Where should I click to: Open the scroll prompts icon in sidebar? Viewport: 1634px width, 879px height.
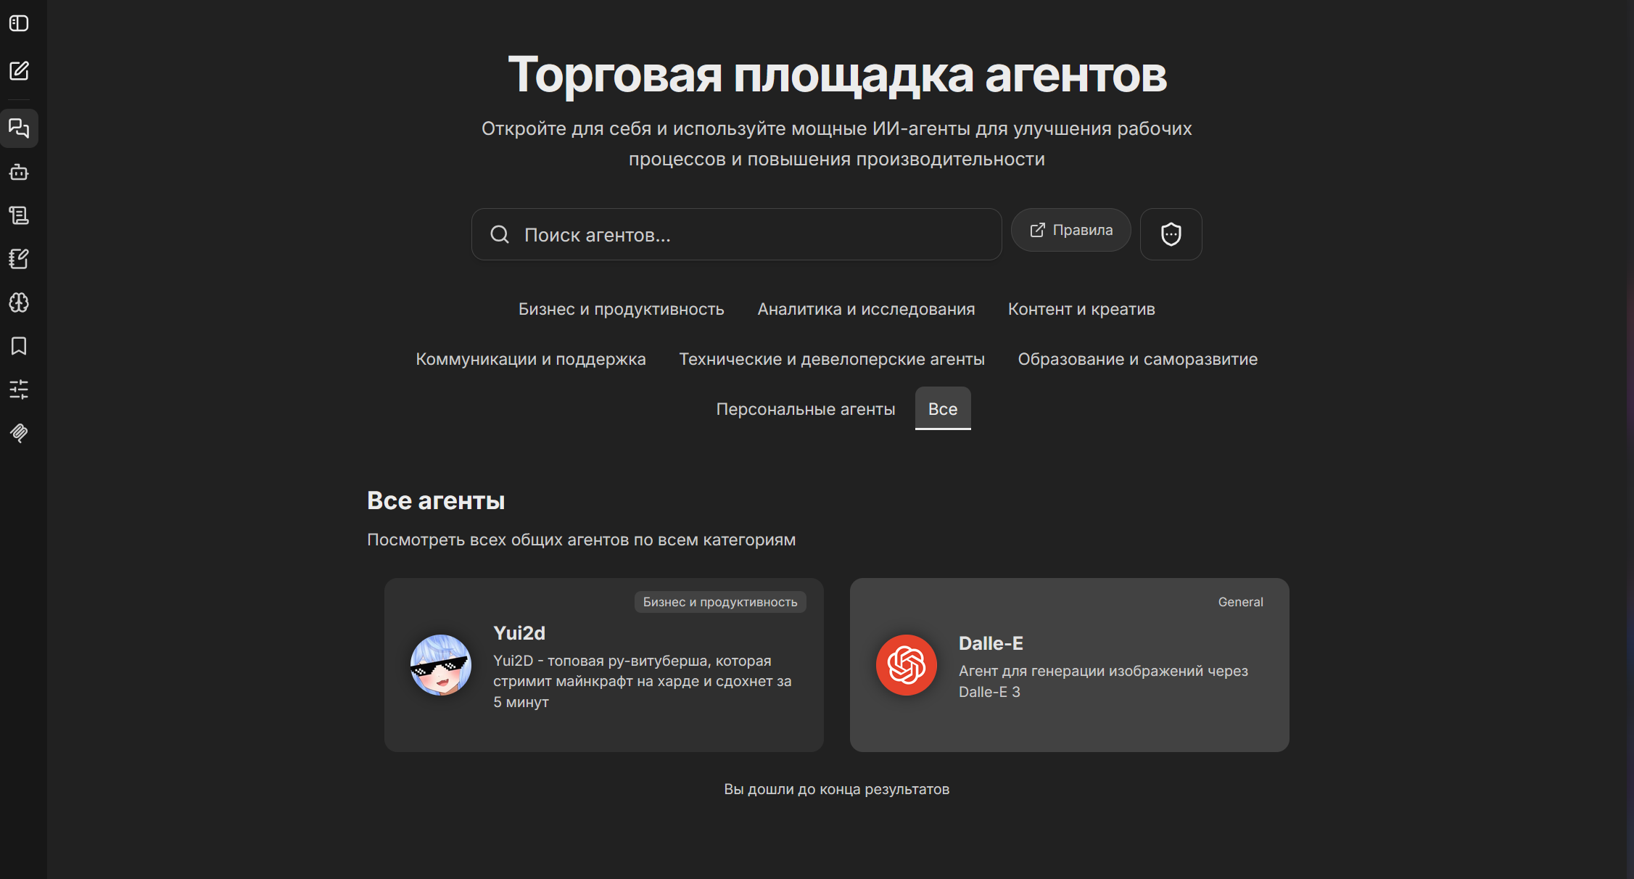tap(19, 215)
